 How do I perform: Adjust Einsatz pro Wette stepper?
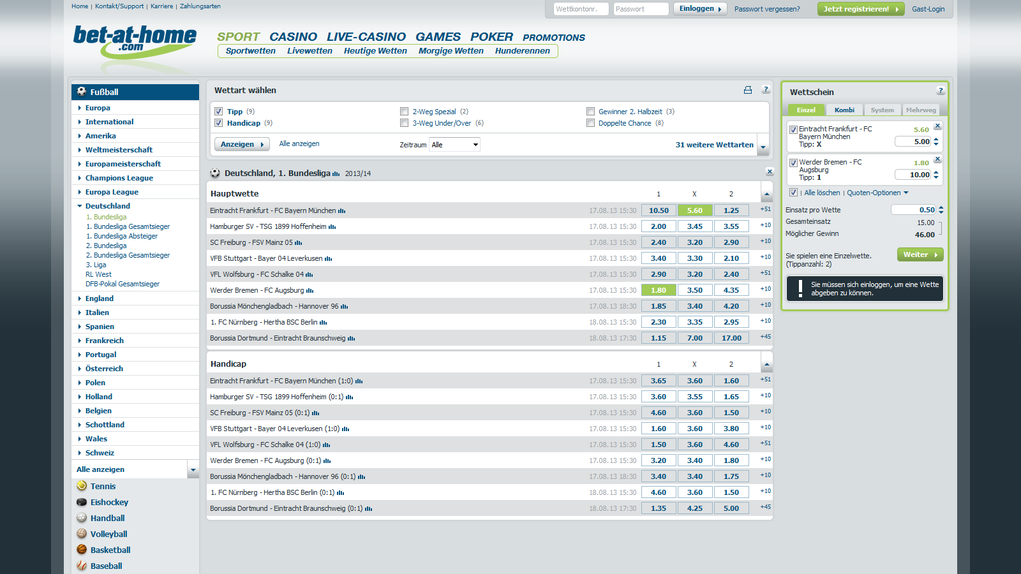pos(941,210)
